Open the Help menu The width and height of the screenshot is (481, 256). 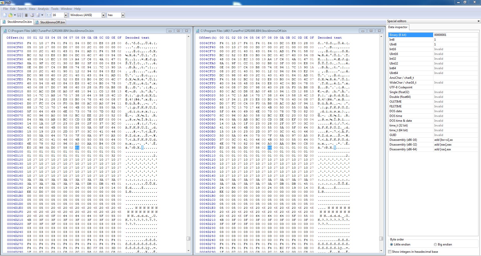pos(77,9)
